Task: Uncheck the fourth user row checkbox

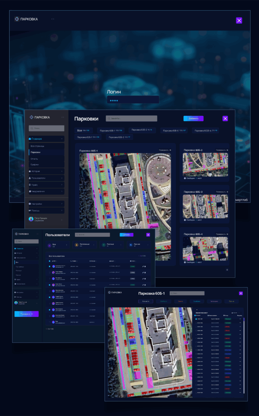Action: pos(49,285)
